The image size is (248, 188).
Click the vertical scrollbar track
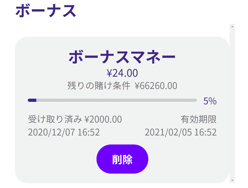232,106
